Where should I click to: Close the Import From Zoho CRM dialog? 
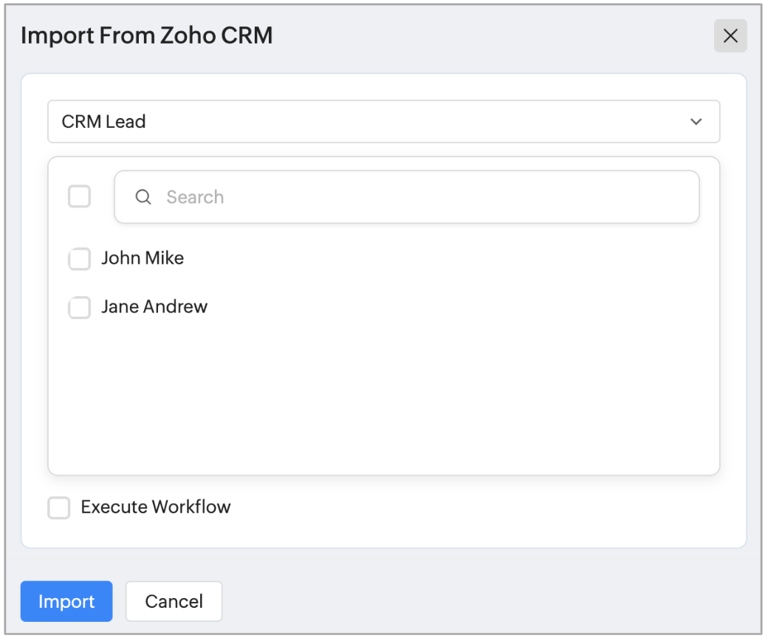(x=730, y=36)
